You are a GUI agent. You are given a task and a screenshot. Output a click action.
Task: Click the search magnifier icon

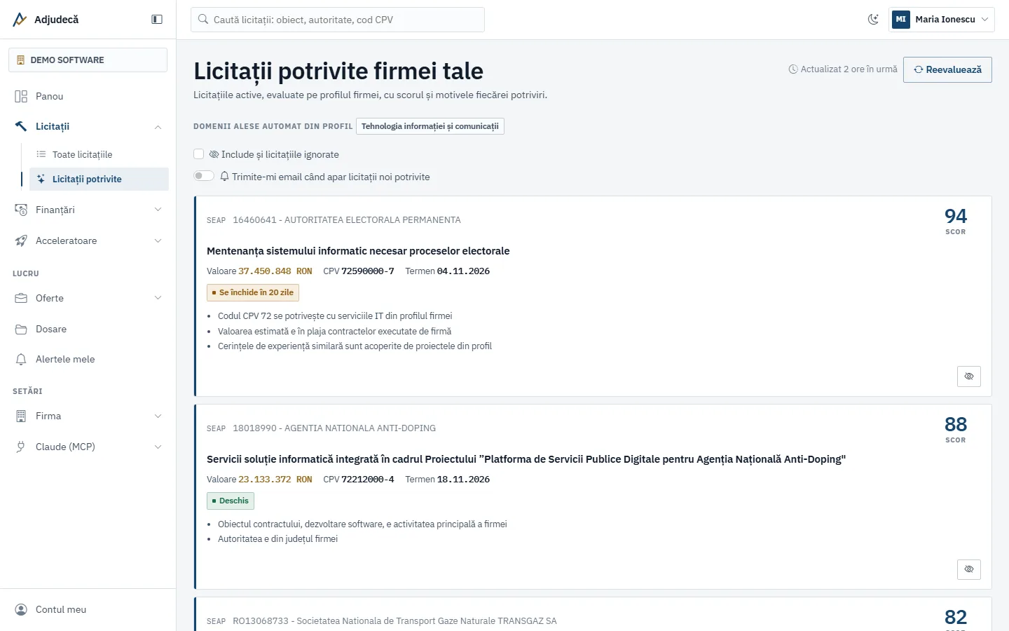click(203, 20)
